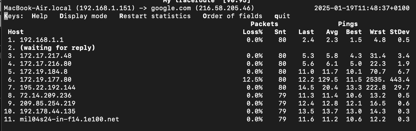Image resolution: width=416 pixels, height=131 pixels.
Task: Click the waiting for reply row
Action: [x=57, y=48]
